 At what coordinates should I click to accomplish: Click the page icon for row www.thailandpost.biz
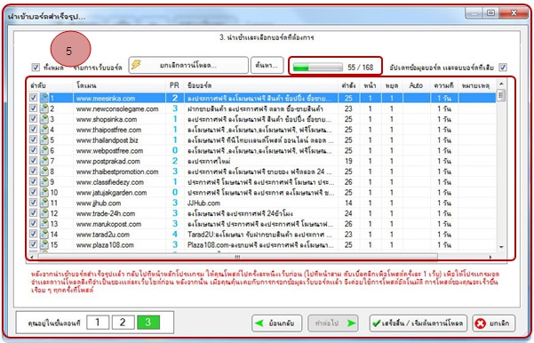44,140
